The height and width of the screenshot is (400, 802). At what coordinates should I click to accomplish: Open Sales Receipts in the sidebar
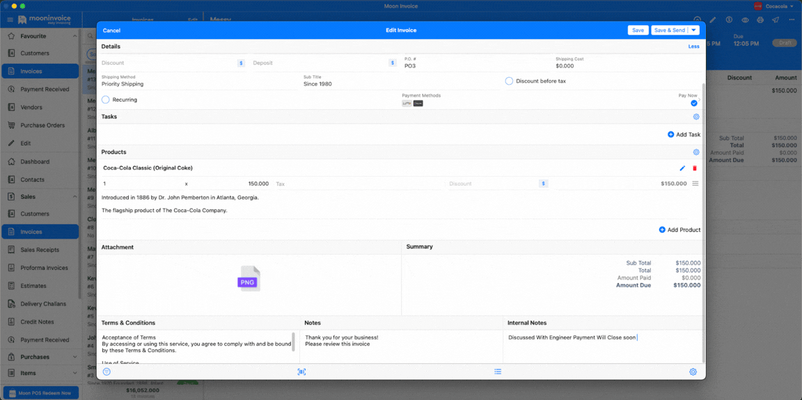pyautogui.click(x=40, y=250)
